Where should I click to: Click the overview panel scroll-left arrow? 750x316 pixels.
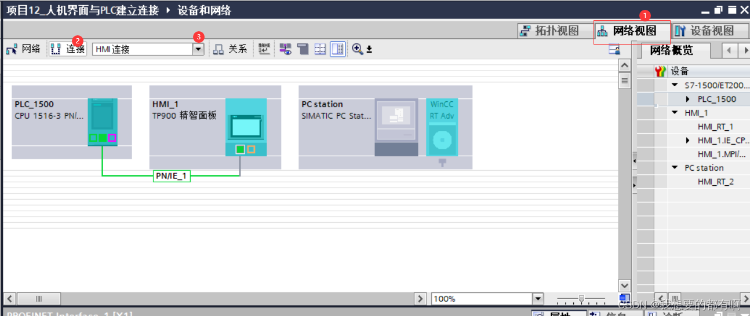click(x=729, y=50)
